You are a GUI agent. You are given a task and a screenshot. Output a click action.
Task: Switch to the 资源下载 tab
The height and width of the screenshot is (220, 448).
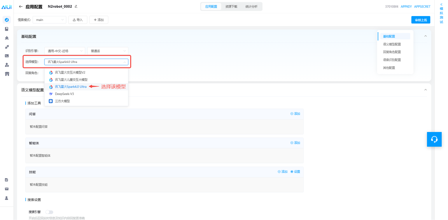point(231,7)
